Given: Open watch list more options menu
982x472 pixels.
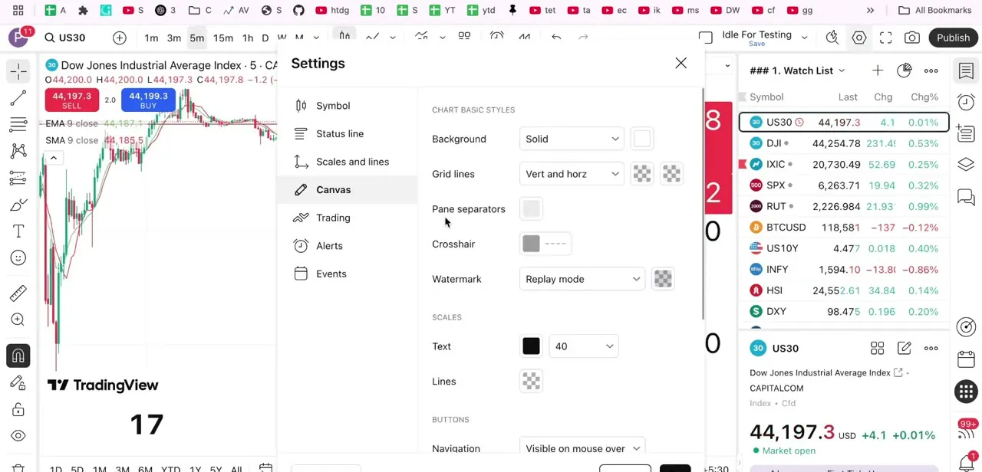Looking at the screenshot, I should coord(931,70).
